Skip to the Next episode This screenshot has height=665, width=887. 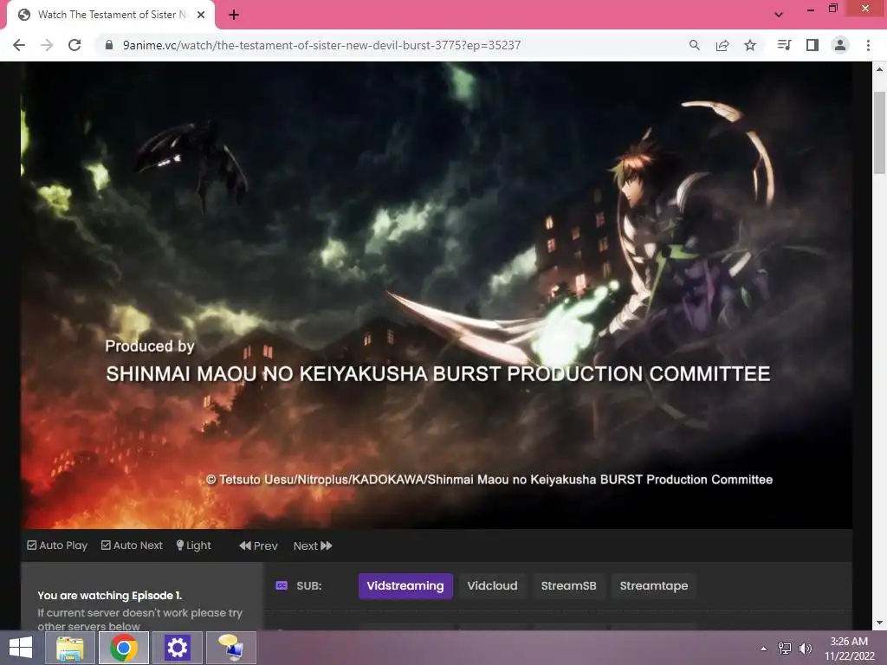(313, 546)
